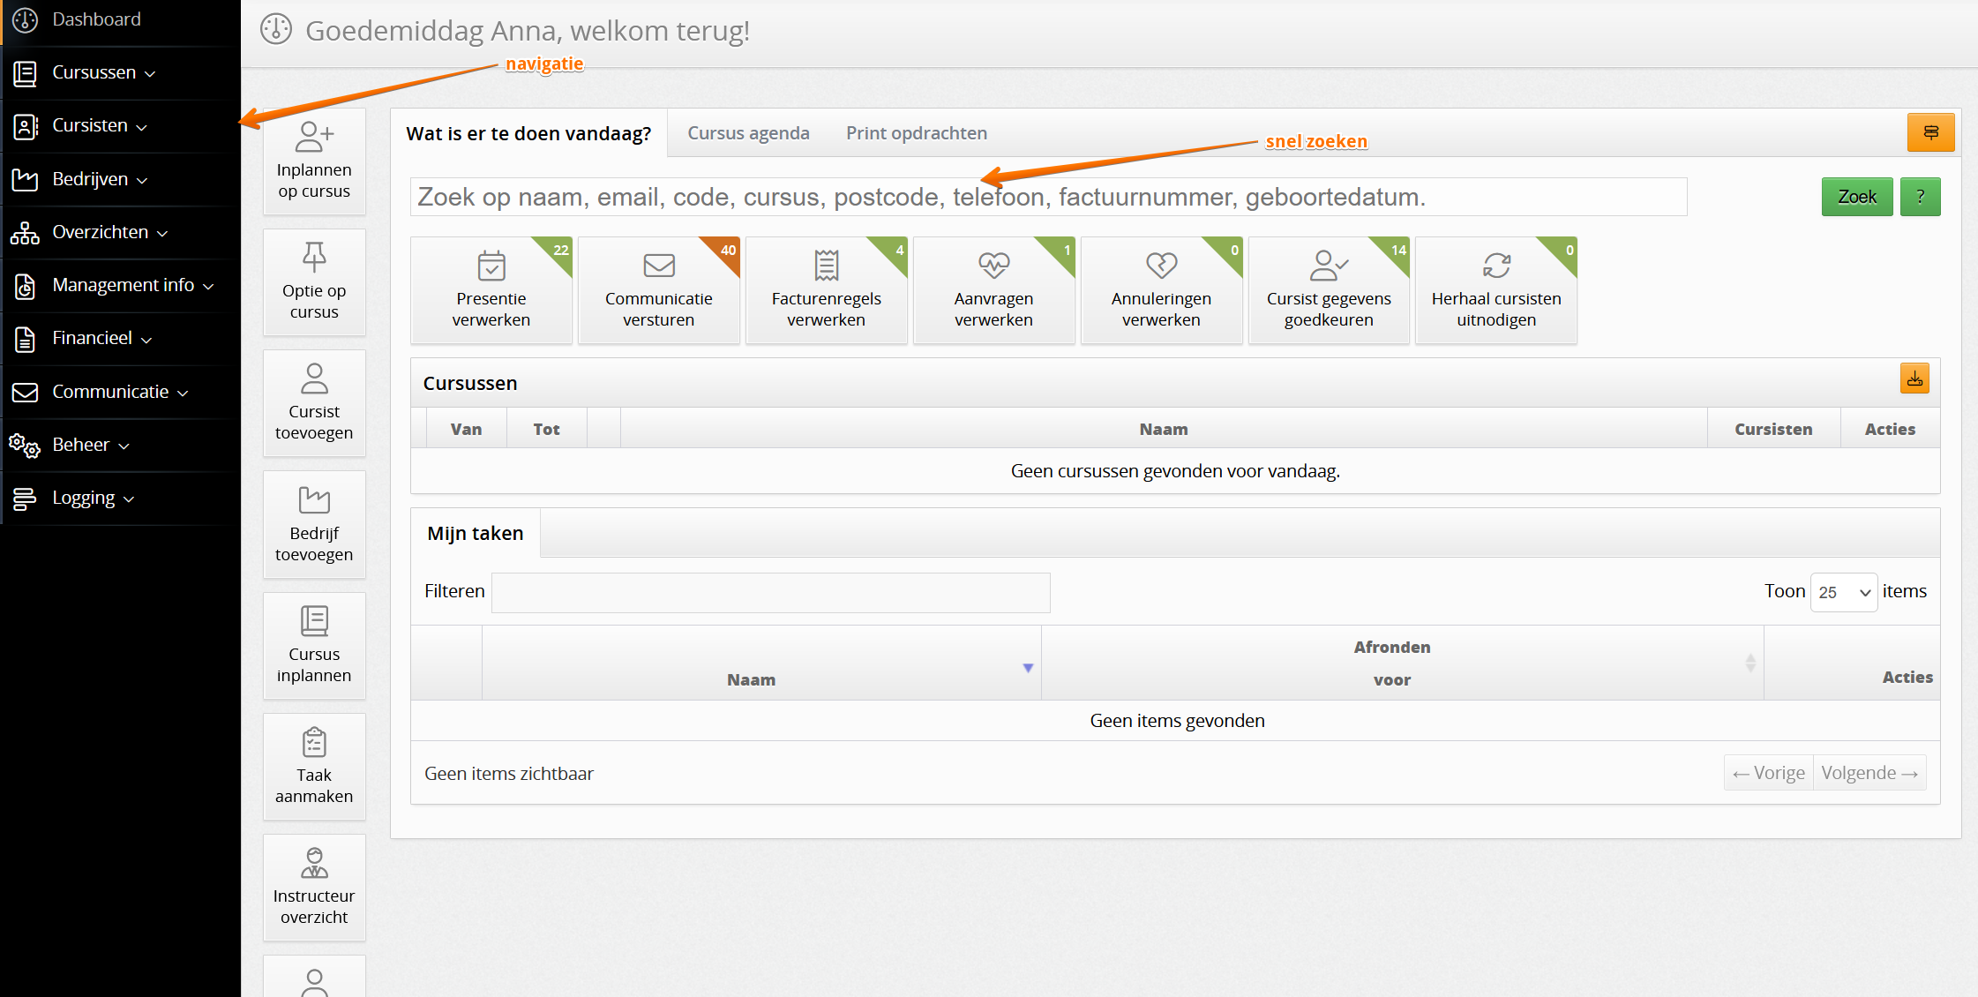This screenshot has height=997, width=1978.
Task: Open Bedrijf toevoegen shortcut
Action: click(314, 525)
